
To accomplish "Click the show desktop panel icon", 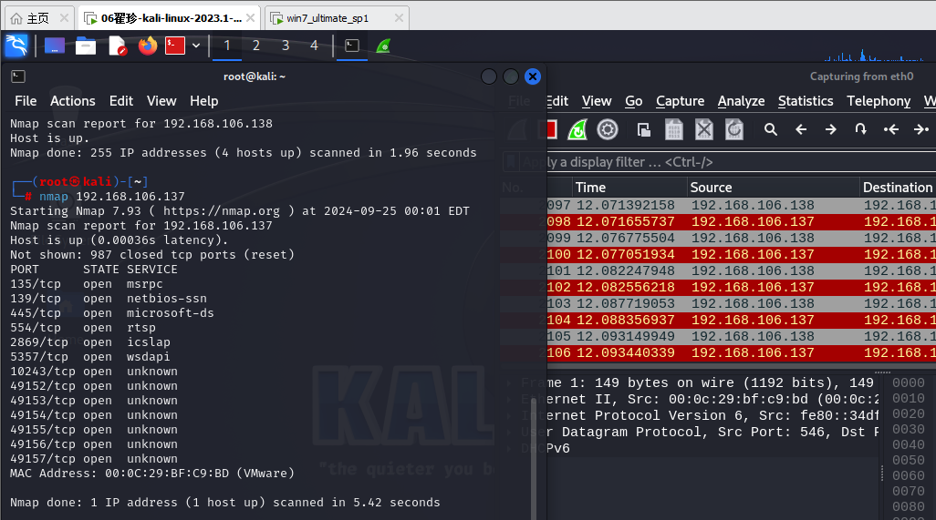I will [55, 46].
